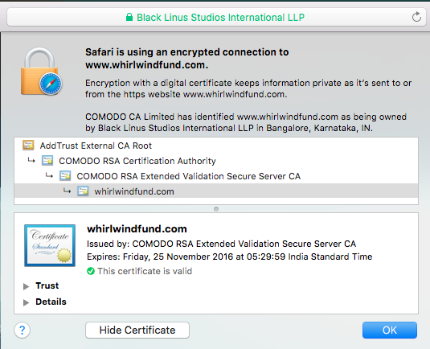The width and height of the screenshot is (430, 349).
Task: Click the green padlock icon in address bar
Action: click(x=129, y=17)
